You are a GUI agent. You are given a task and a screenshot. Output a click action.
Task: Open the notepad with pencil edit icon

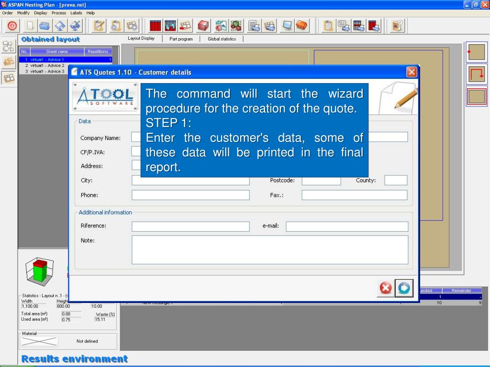tap(100, 26)
